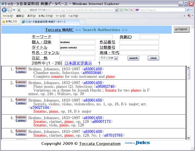Click results list scroll down arrow
The height and width of the screenshot is (151, 195).
click(188, 138)
